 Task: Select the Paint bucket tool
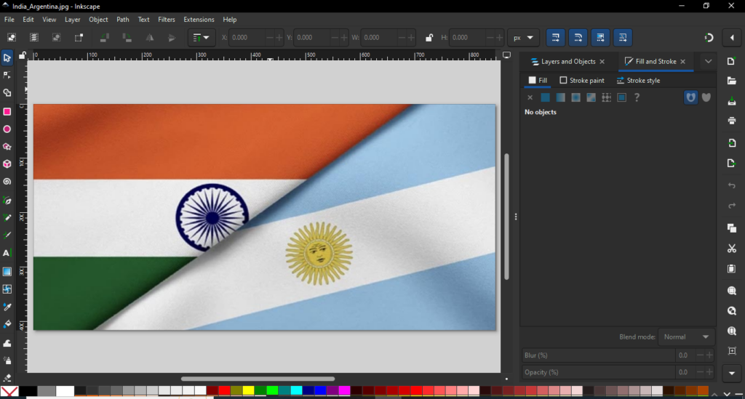[x=7, y=325]
